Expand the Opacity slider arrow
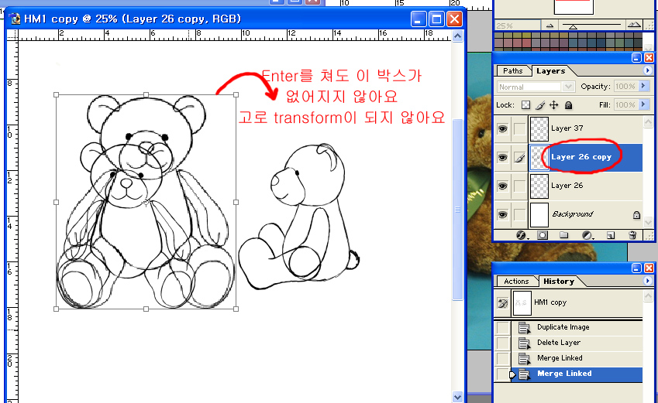Viewport: 658px width, 403px height. (x=644, y=87)
